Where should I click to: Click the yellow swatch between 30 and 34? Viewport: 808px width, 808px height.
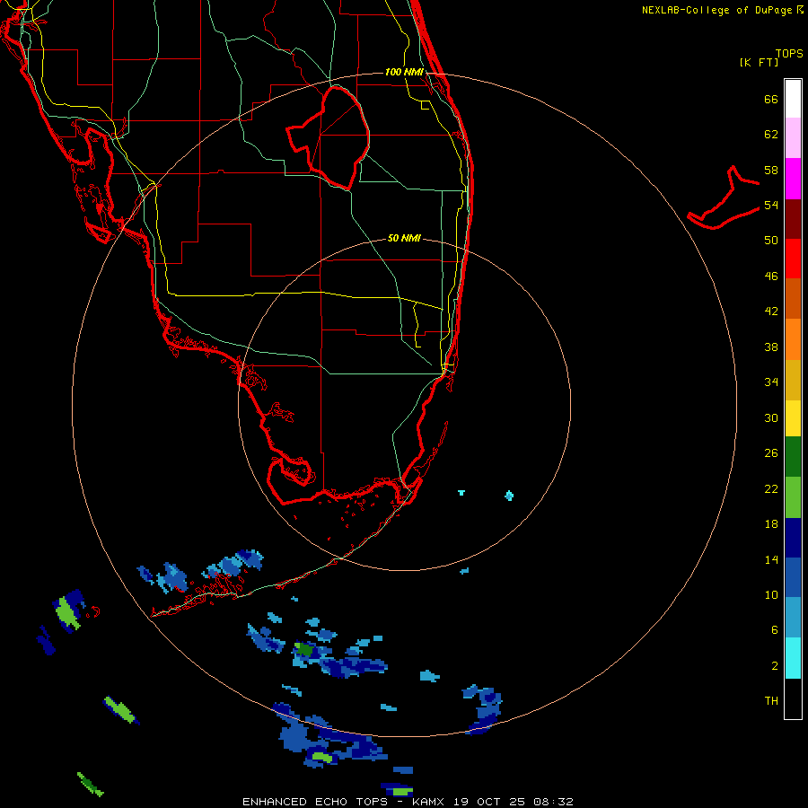click(793, 418)
